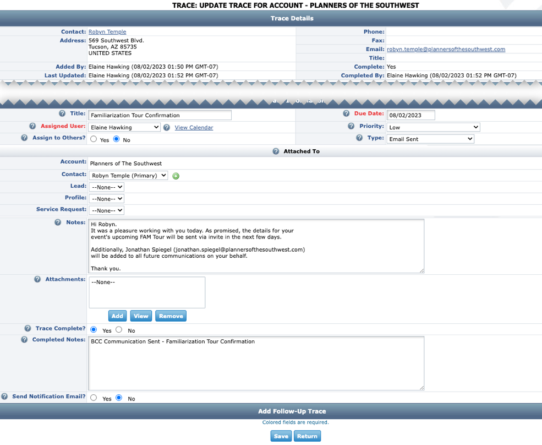Open the Lead dropdown

point(106,187)
